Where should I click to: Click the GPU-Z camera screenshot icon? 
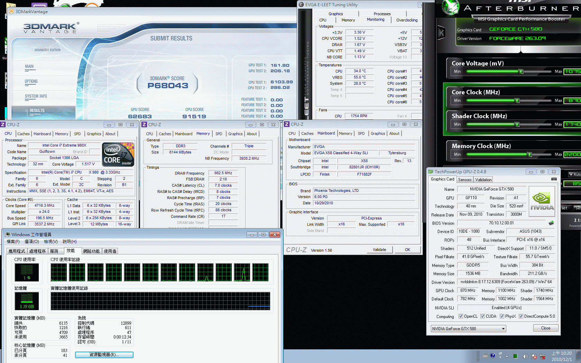click(554, 179)
